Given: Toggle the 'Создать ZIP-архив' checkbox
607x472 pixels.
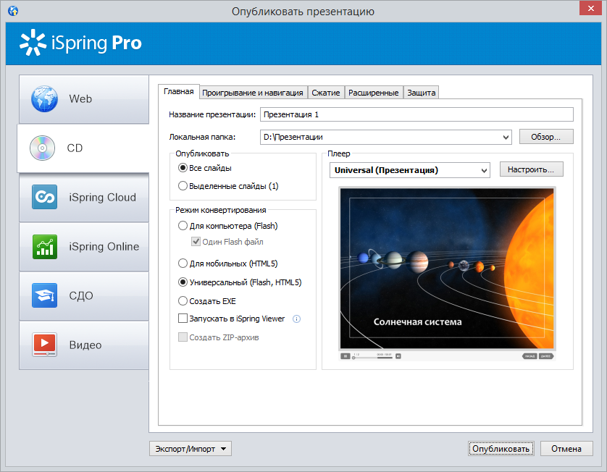Looking at the screenshot, I should click(183, 337).
